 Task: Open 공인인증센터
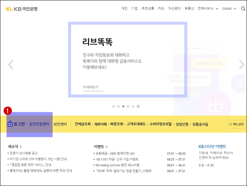point(39,124)
